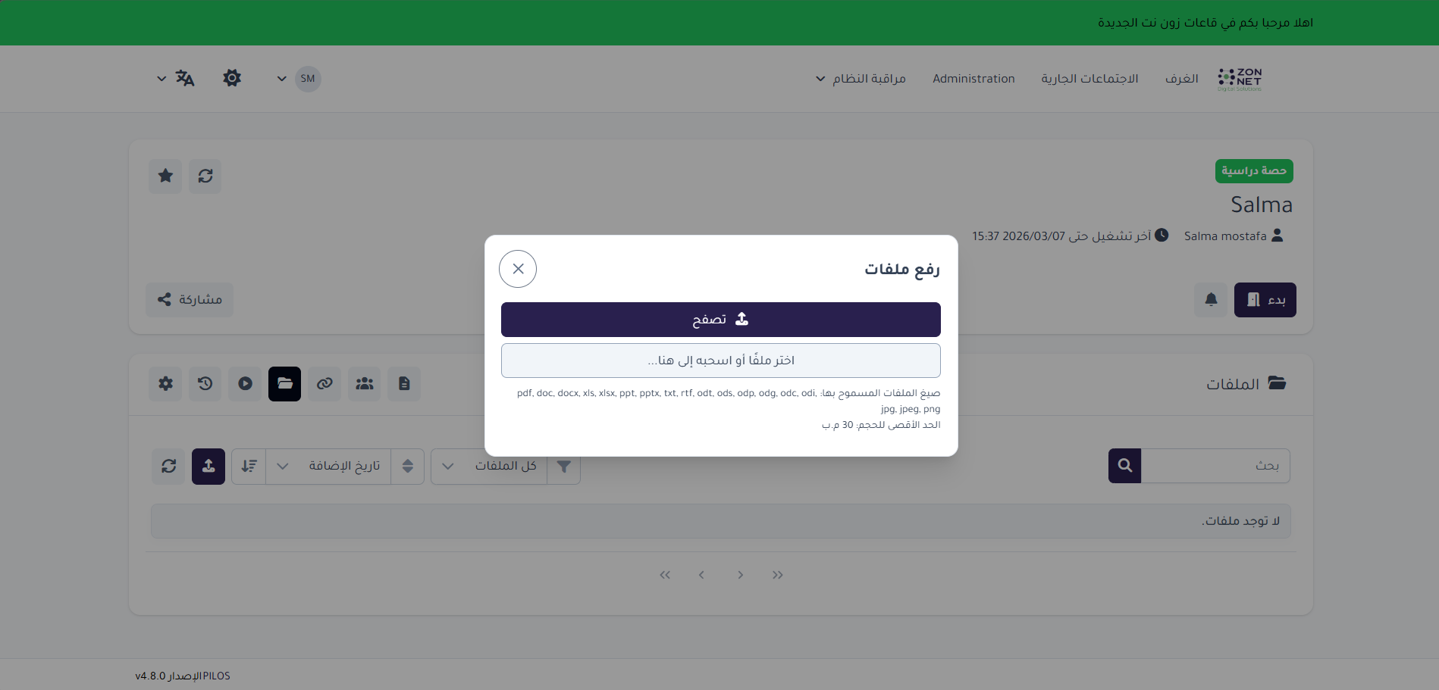The height and width of the screenshot is (690, 1439).
Task: Open the room notification bell
Action: click(1211, 300)
